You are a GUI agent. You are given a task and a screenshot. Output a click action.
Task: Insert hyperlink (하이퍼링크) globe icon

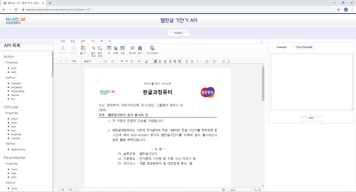click(x=152, y=48)
